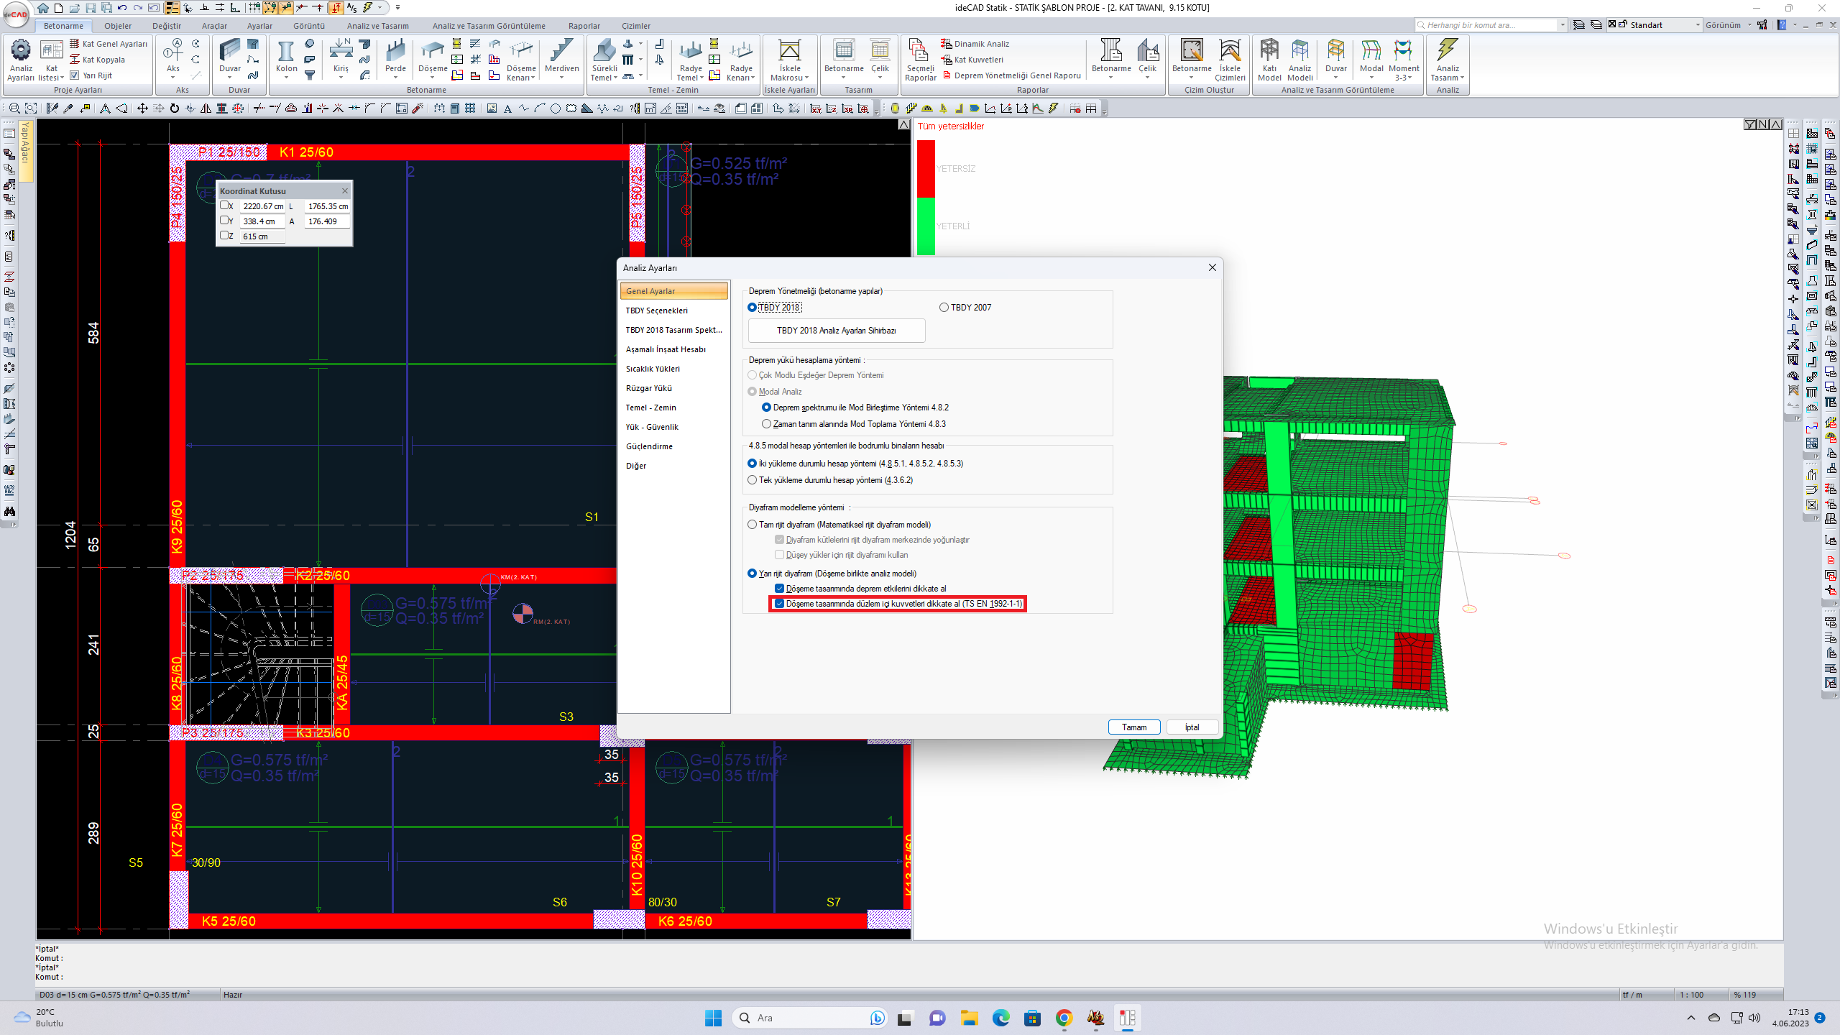Screen dimensions: 1840x1035
Task: Expand Radye Kenarı dropdown
Action: (x=753, y=78)
